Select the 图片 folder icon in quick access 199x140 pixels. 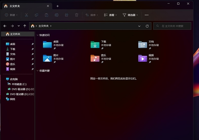tap(47, 58)
